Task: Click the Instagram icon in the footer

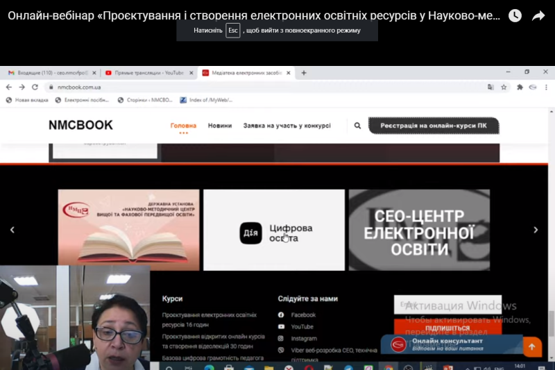Action: (x=281, y=339)
